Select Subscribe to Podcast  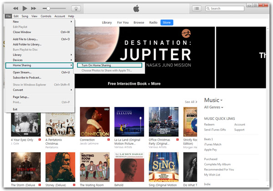[x=40, y=78]
